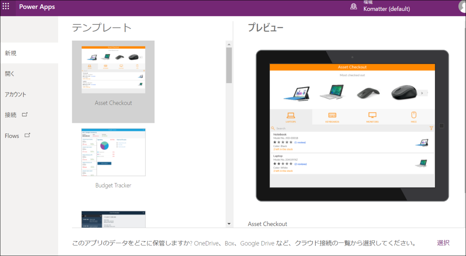Click the template list scroll down arrow
The width and height of the screenshot is (466, 256).
[x=229, y=224]
